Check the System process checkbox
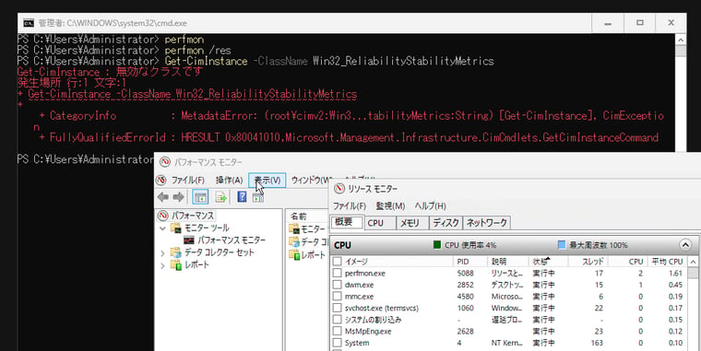This screenshot has width=701, height=351. coord(338,343)
